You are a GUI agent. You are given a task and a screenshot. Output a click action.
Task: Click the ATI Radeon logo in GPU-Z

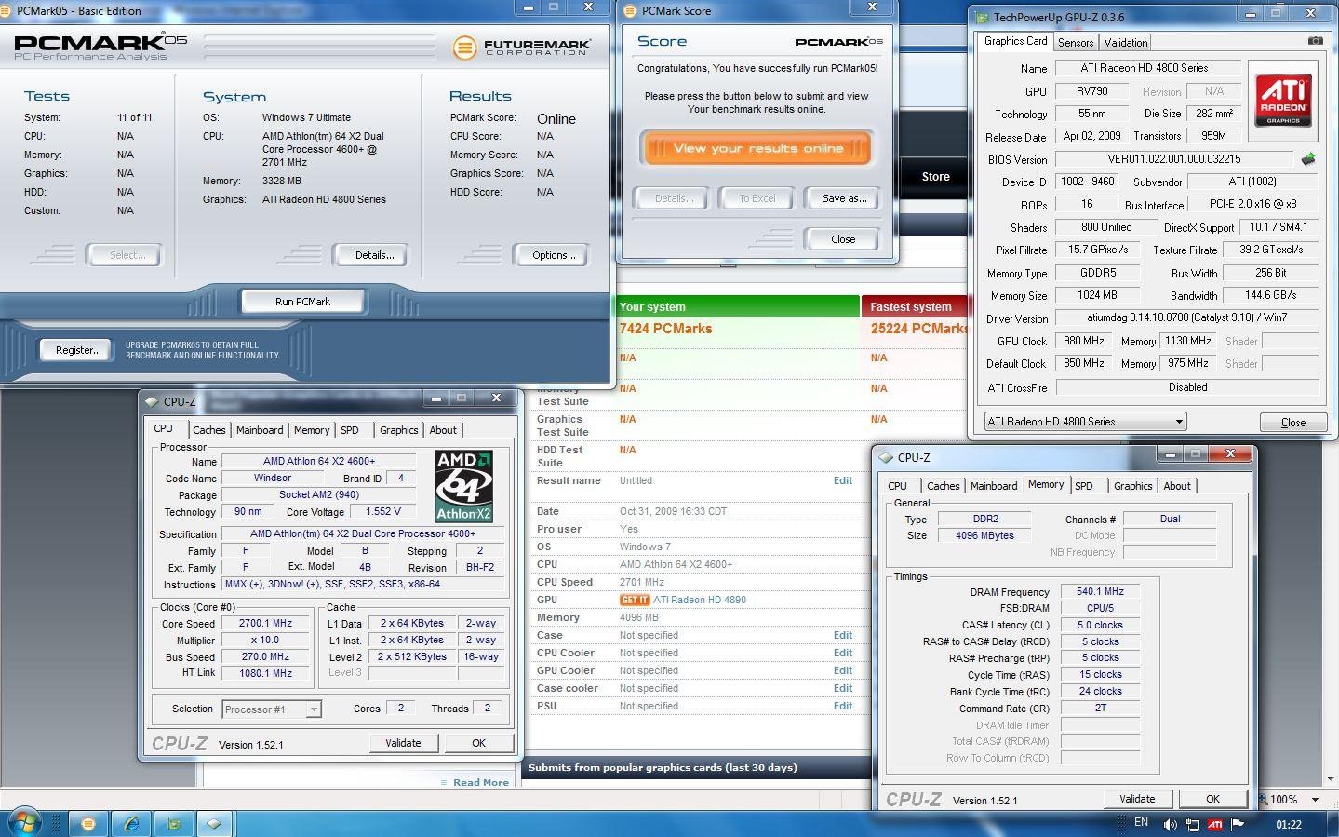1283,100
